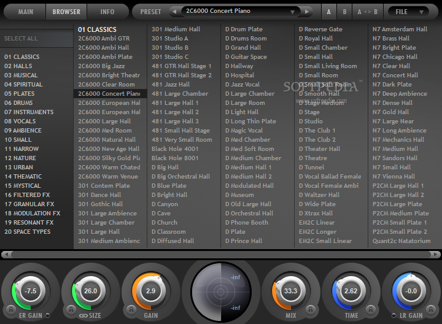
Task: Toggle the lock icon beside TIME knob
Action: click(x=371, y=310)
